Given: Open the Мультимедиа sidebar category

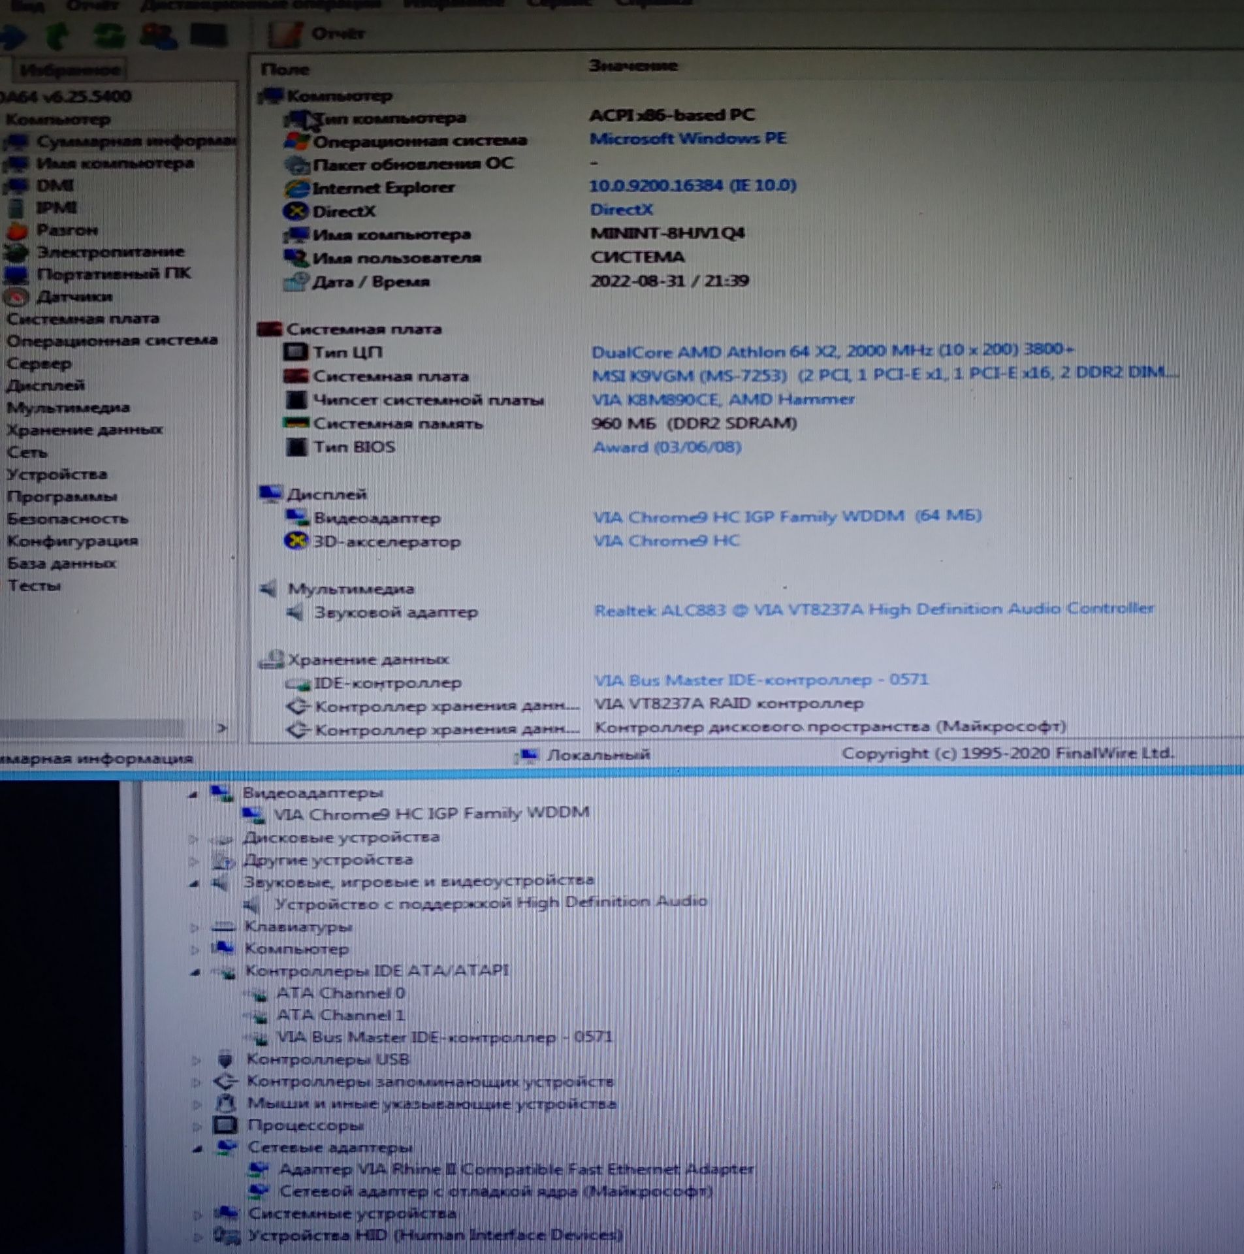Looking at the screenshot, I should pos(68,408).
